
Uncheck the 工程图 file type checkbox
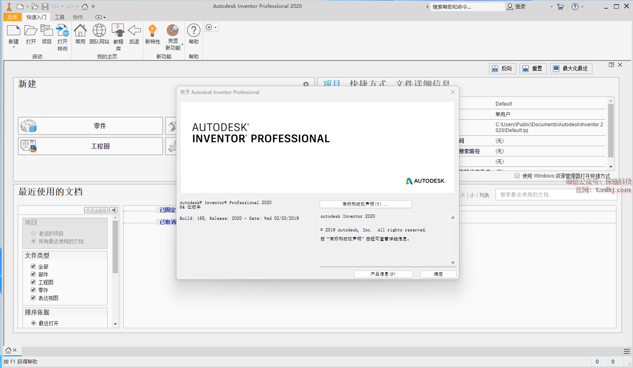(x=33, y=282)
